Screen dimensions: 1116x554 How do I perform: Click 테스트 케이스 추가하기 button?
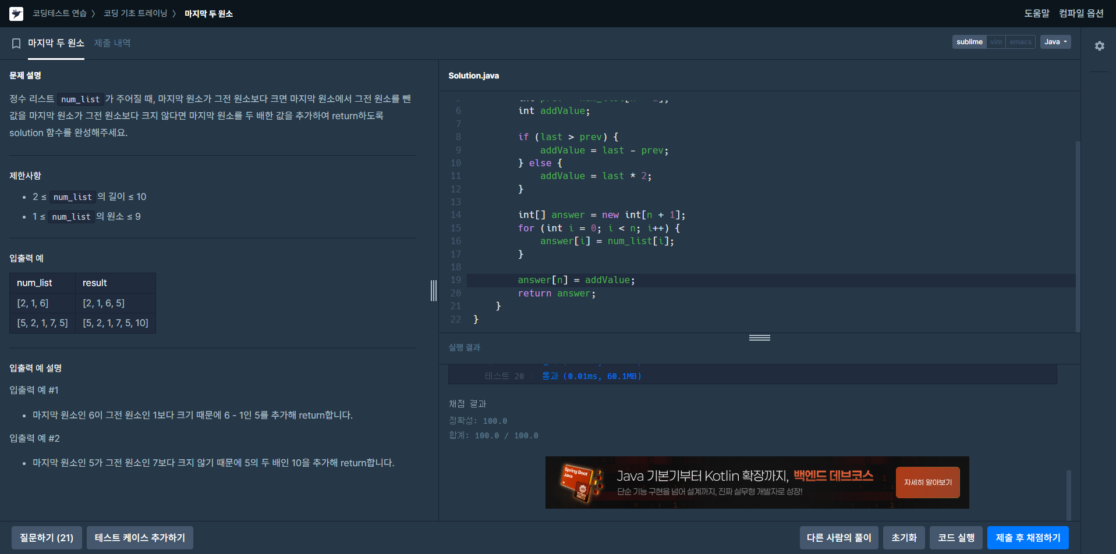[x=140, y=538]
